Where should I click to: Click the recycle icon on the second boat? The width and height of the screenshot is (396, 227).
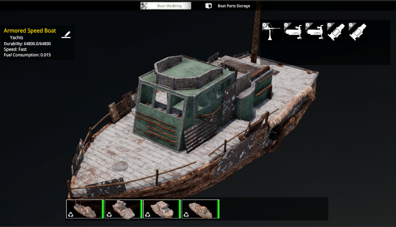point(109,215)
